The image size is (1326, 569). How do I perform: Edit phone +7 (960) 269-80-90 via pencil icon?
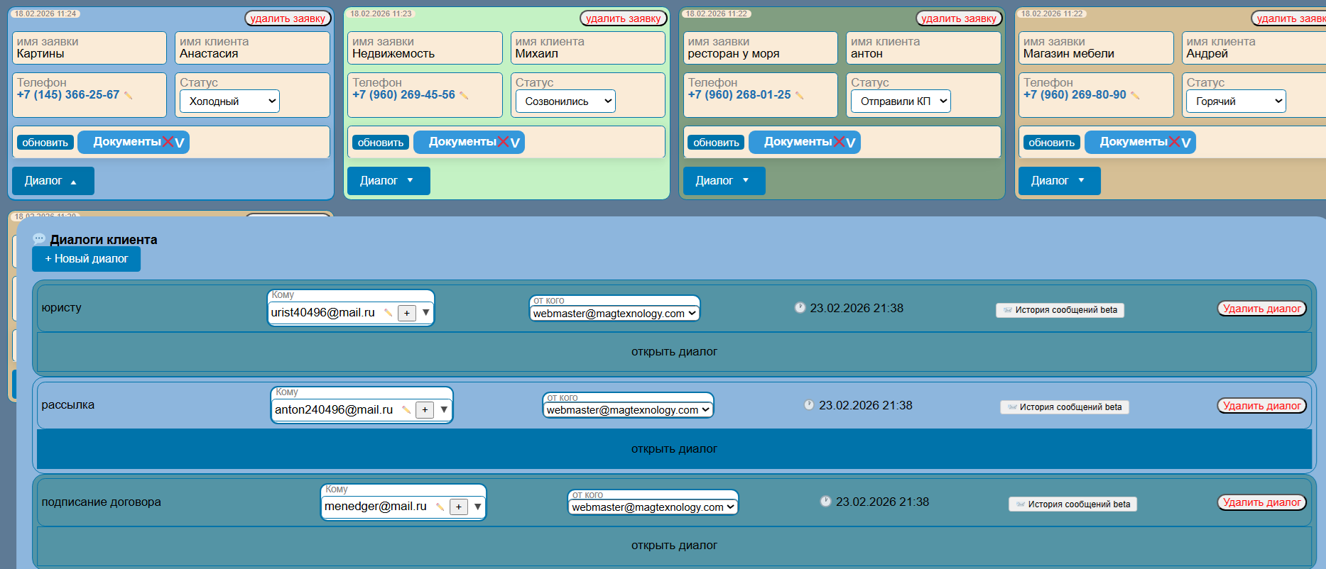click(1135, 96)
